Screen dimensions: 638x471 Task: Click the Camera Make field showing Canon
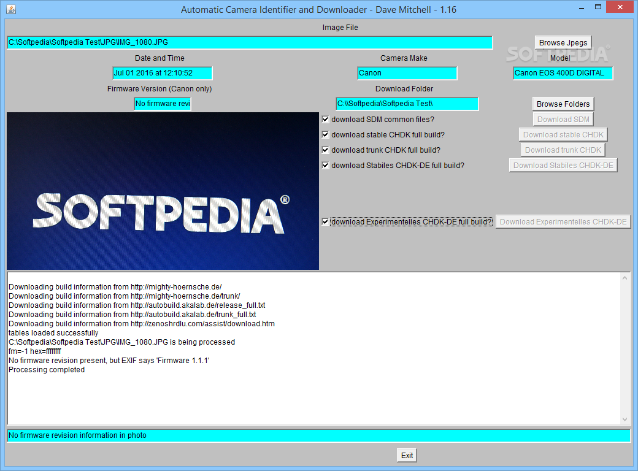(x=407, y=73)
